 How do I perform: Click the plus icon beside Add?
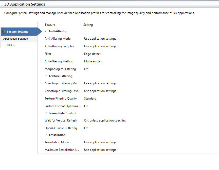pos(4,45)
